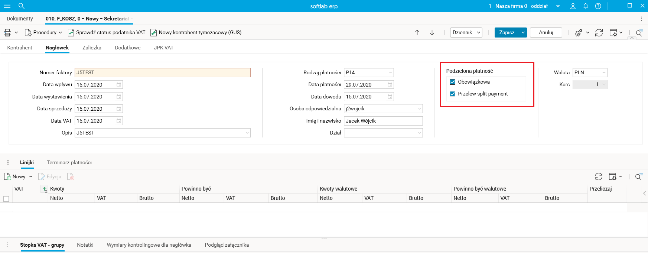
Task: Open calendar for Data dowodu
Action: (x=390, y=97)
